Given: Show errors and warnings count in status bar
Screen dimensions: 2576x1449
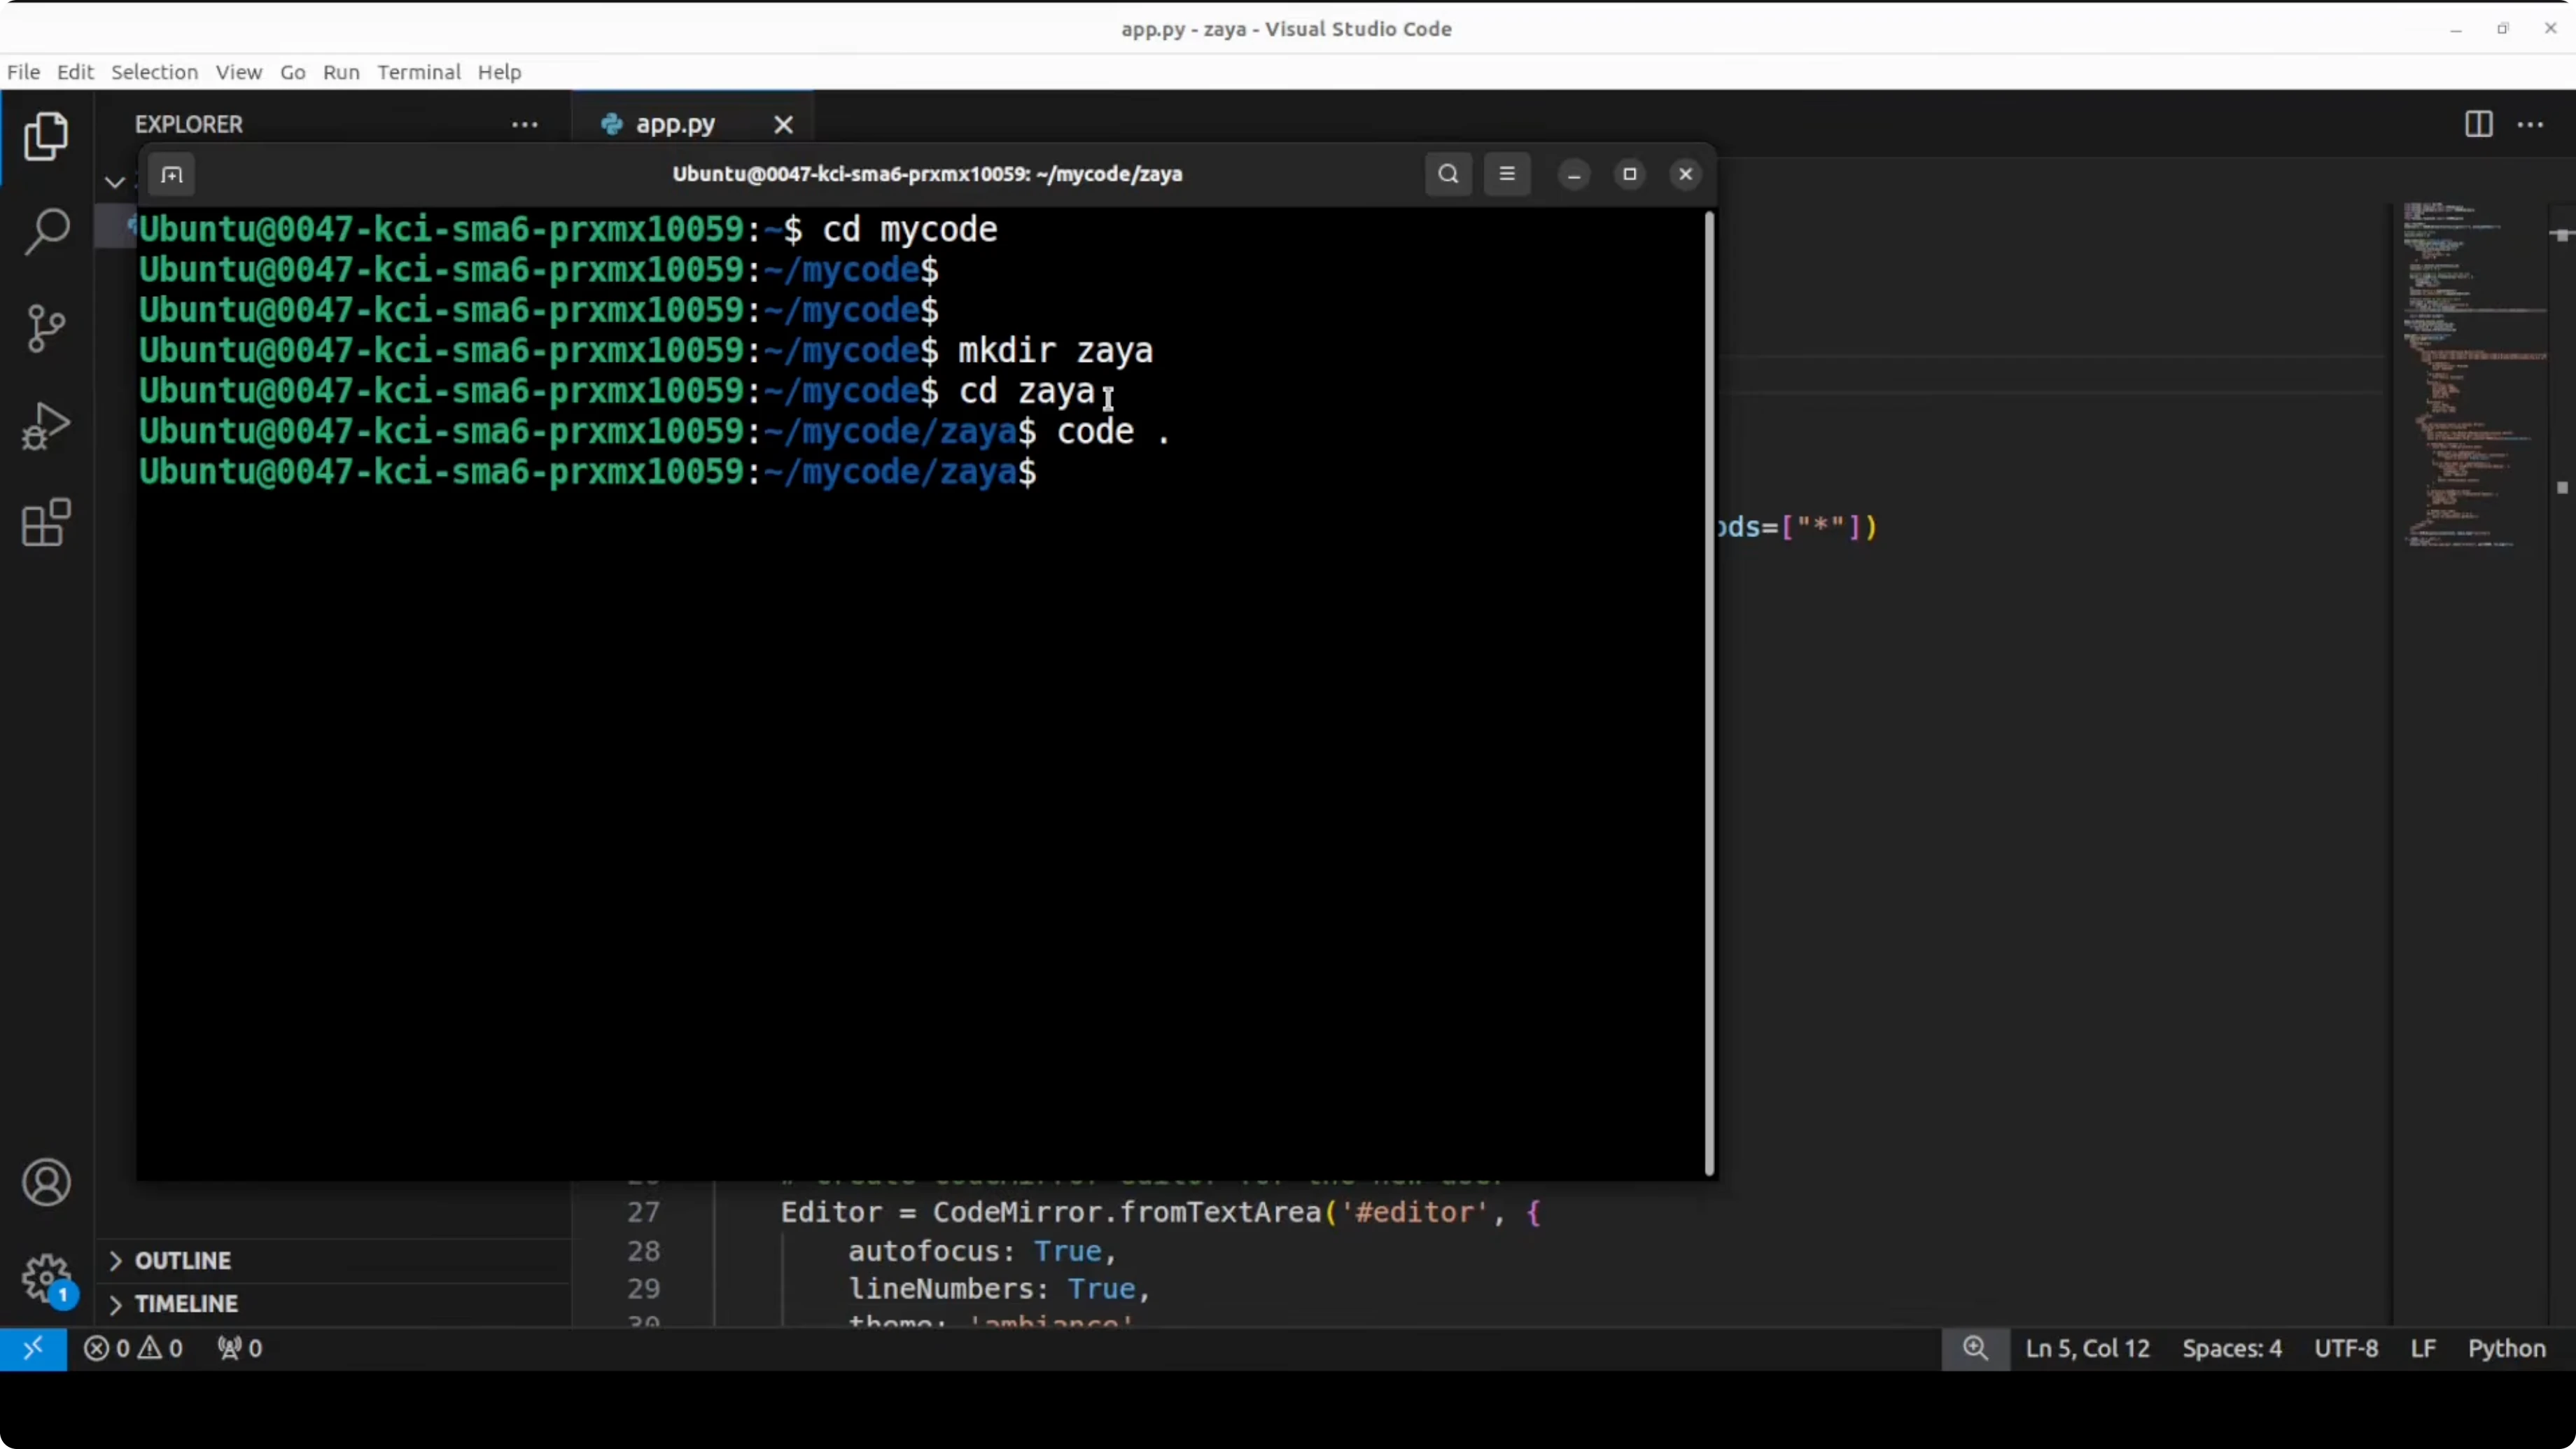Looking at the screenshot, I should [133, 1348].
